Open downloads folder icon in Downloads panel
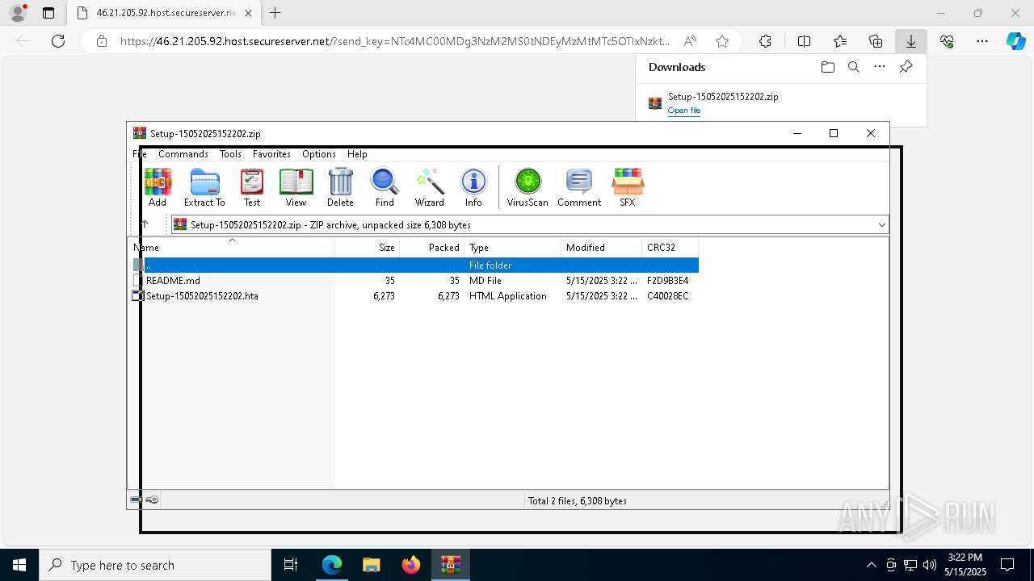This screenshot has height=581, width=1034. pos(827,67)
